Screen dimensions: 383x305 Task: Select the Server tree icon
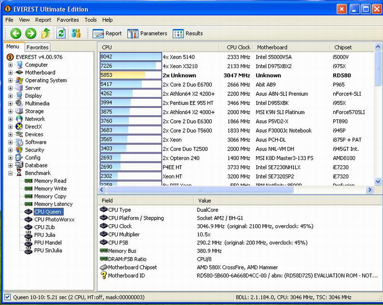coord(19,88)
